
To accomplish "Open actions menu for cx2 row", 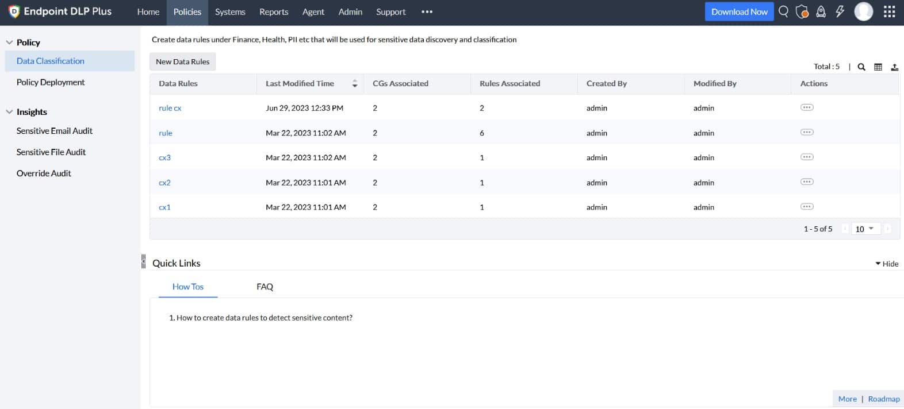I will tap(807, 182).
